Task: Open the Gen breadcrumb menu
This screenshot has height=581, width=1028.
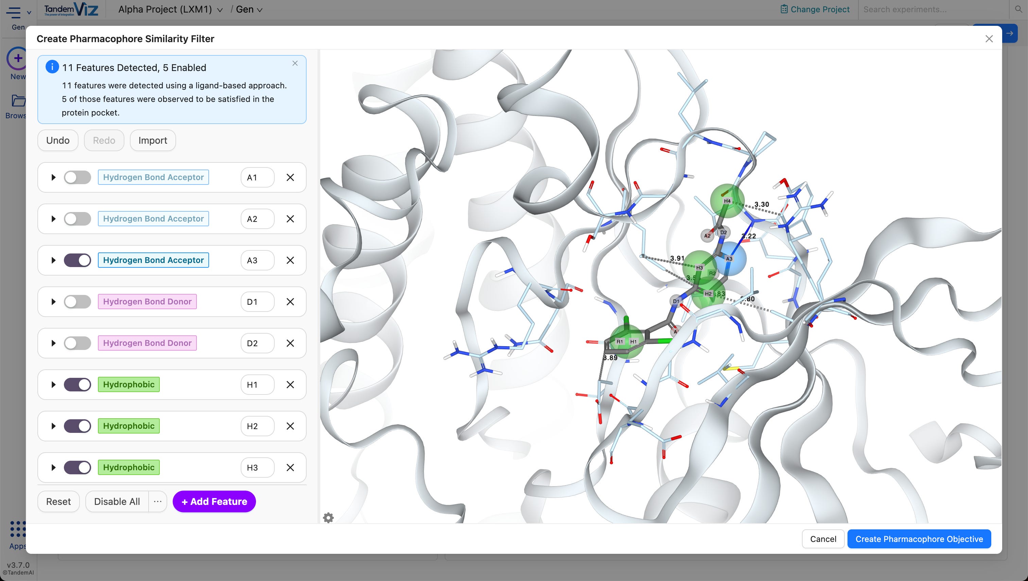Action: click(x=249, y=10)
